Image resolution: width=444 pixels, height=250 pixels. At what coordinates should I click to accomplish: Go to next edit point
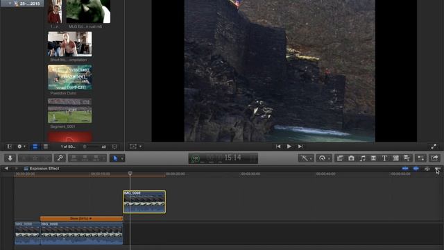(x=300, y=147)
